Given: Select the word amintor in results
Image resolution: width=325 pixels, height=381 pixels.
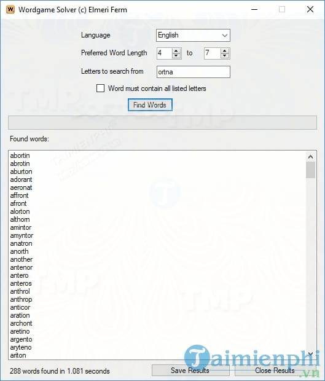Looking at the screenshot, I should click(x=21, y=227).
